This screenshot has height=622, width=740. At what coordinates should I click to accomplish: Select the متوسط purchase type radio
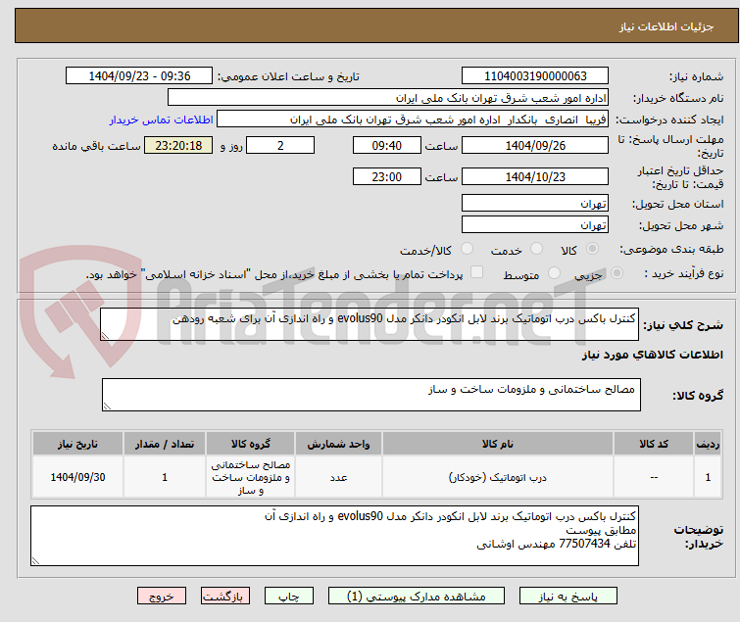click(554, 273)
